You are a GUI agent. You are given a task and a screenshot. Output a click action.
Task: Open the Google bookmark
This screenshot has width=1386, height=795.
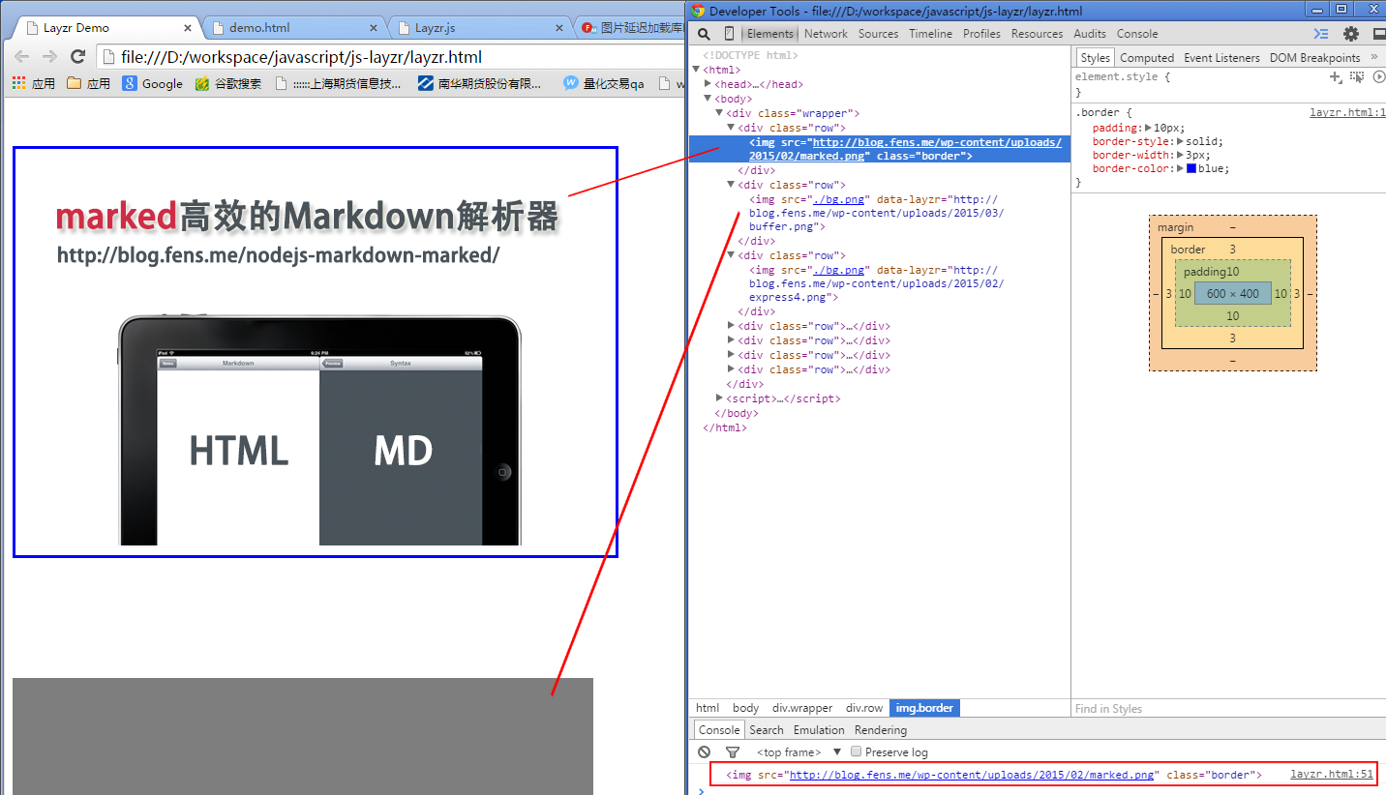(152, 84)
